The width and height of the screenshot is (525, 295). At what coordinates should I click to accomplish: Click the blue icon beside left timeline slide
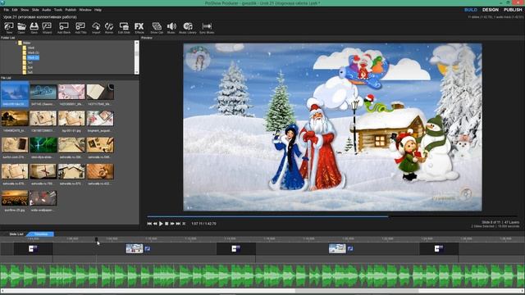(148, 248)
